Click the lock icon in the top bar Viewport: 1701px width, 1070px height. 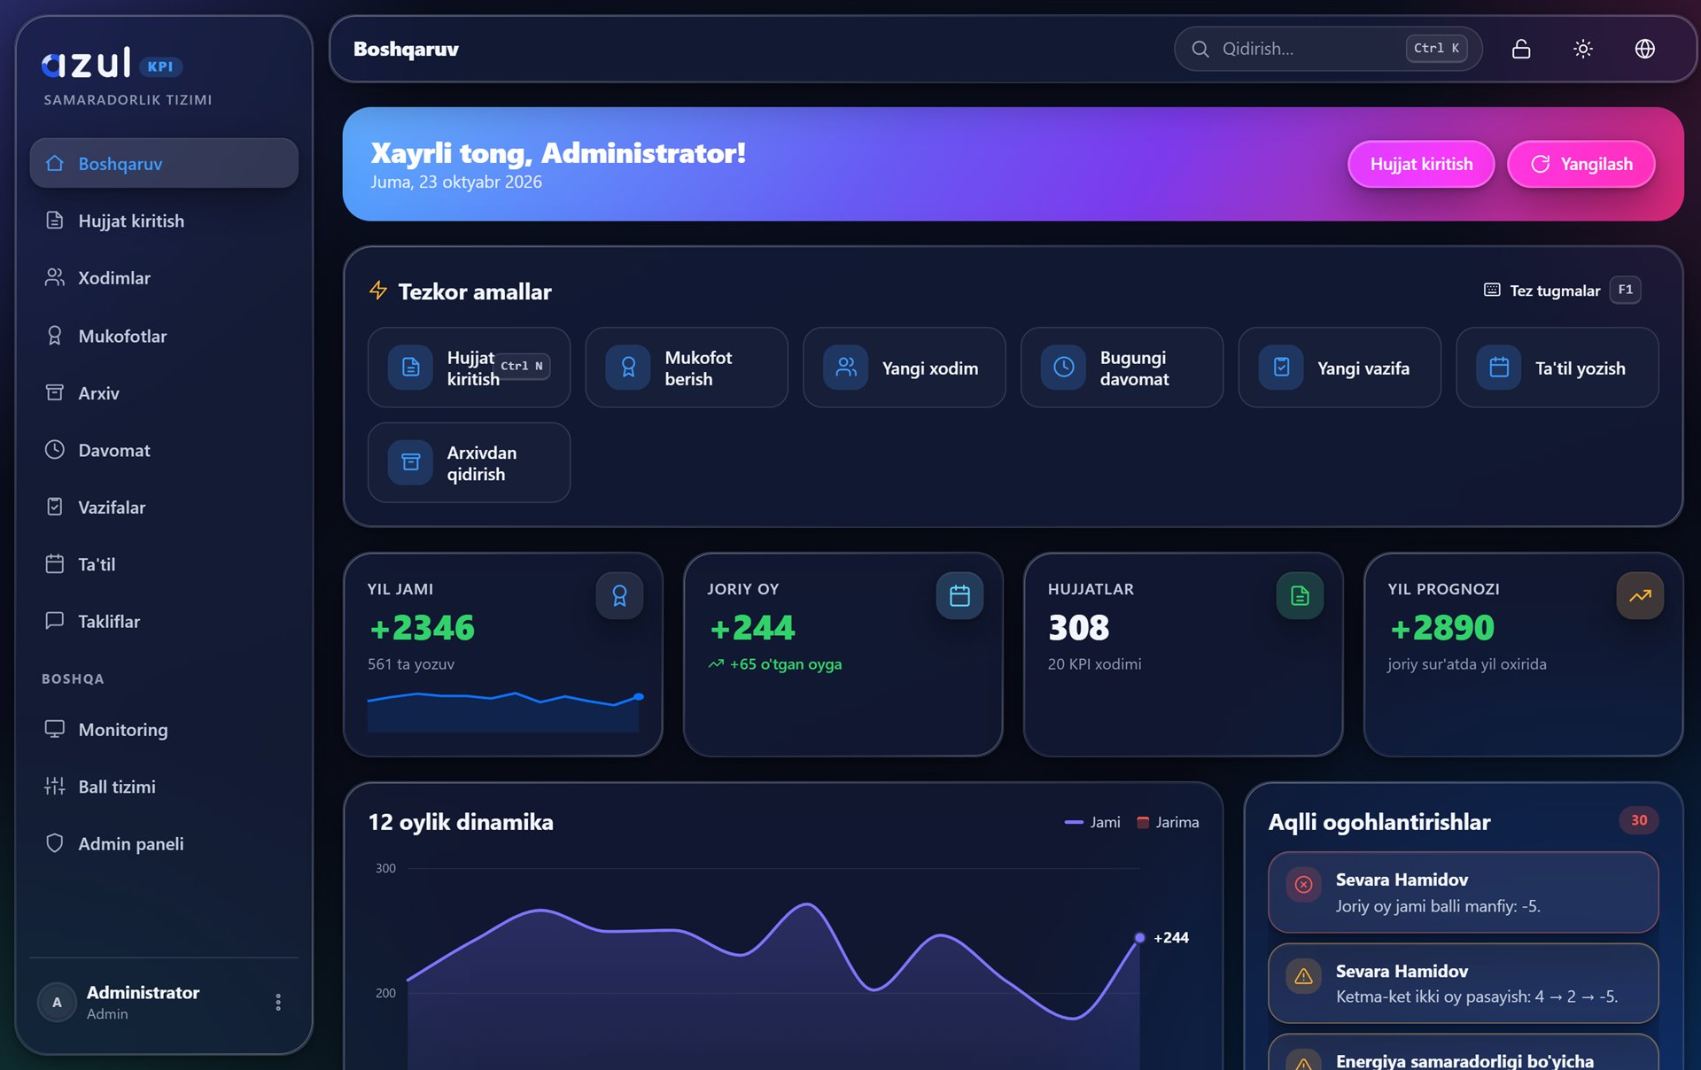click(x=1520, y=49)
